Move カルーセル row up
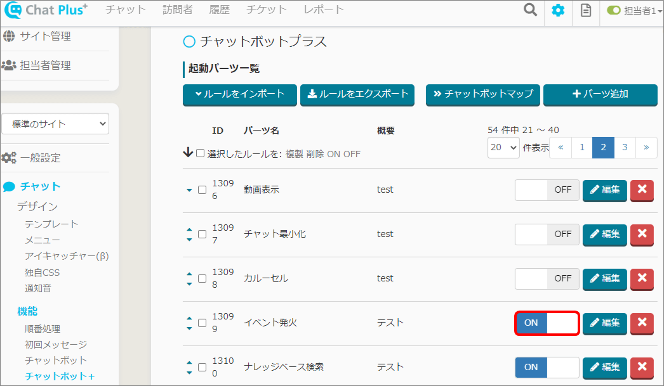The height and width of the screenshot is (386, 664). pos(189,274)
